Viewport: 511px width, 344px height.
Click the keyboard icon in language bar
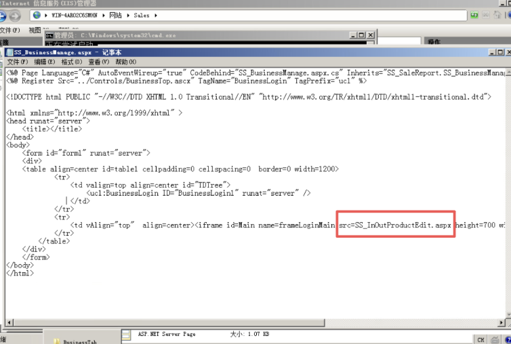(495, 339)
